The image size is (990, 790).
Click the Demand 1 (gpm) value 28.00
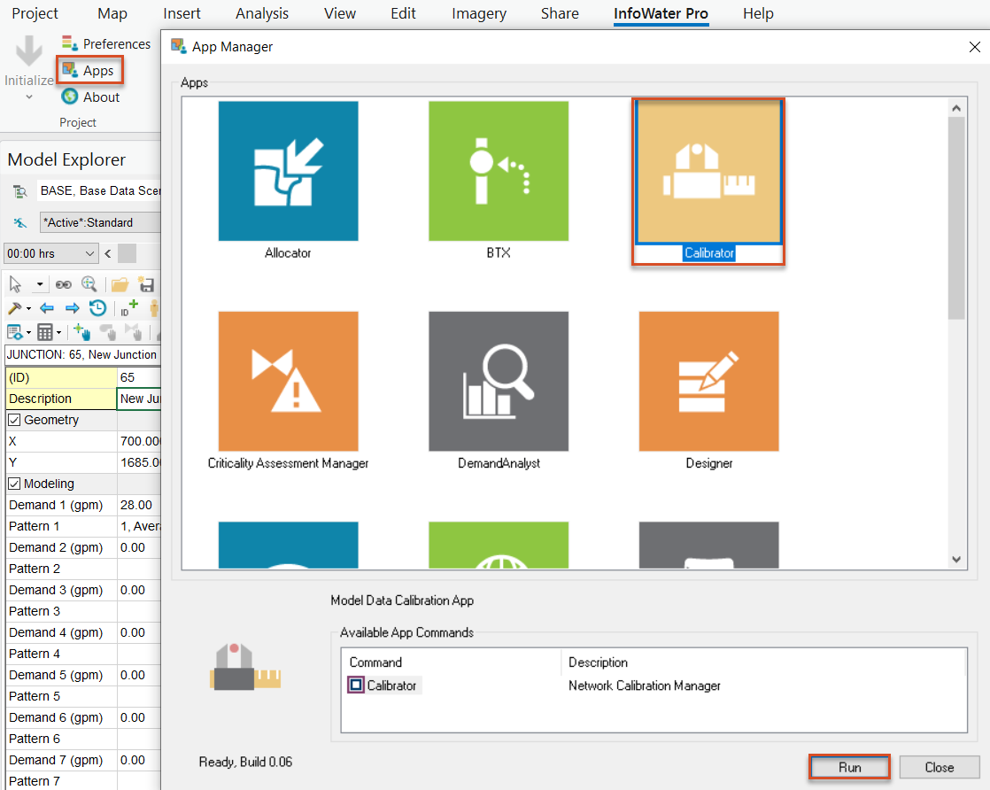pyautogui.click(x=139, y=505)
